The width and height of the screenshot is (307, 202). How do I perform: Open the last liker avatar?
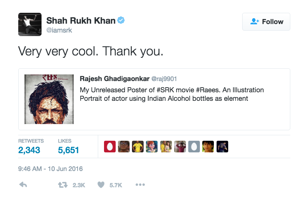pos(222,146)
